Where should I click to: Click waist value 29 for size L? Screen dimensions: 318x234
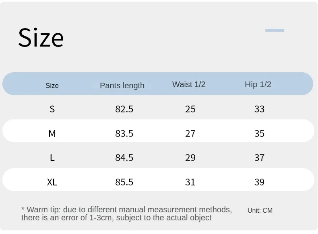[190, 158]
